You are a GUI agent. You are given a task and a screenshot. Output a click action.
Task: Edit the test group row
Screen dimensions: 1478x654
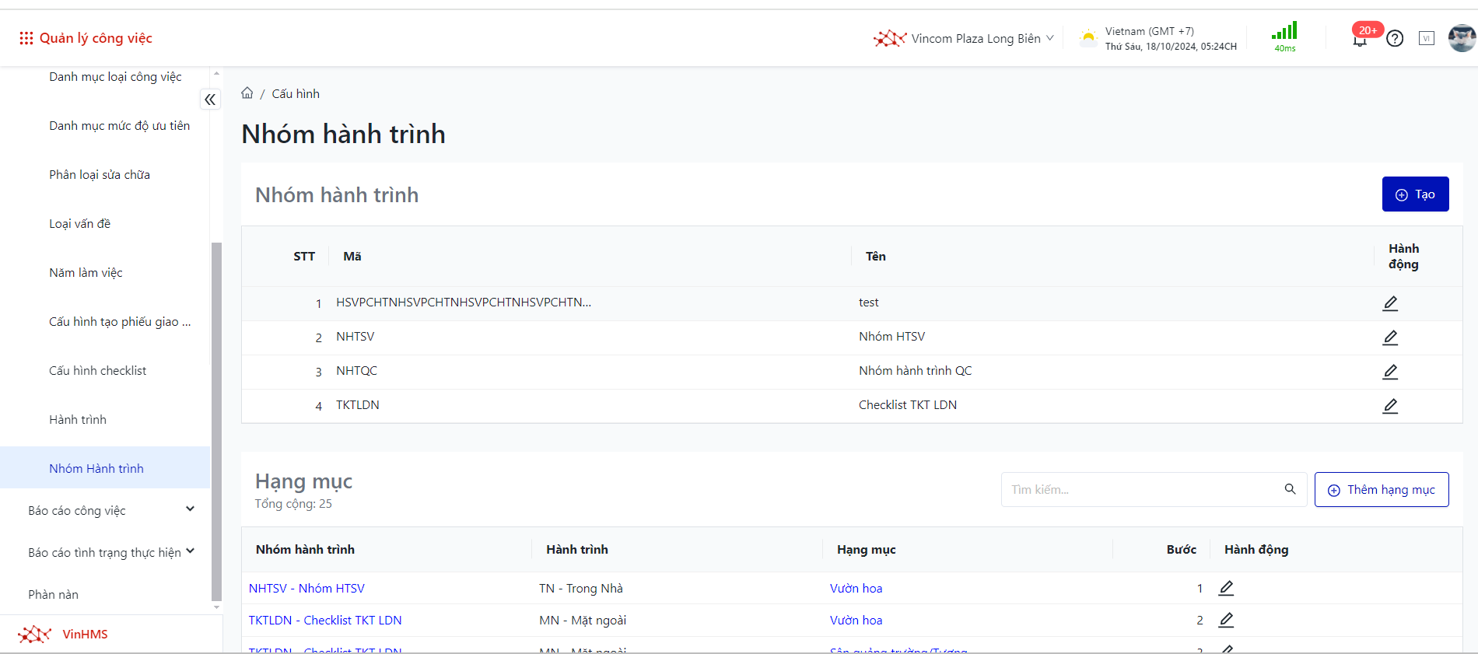point(1389,303)
